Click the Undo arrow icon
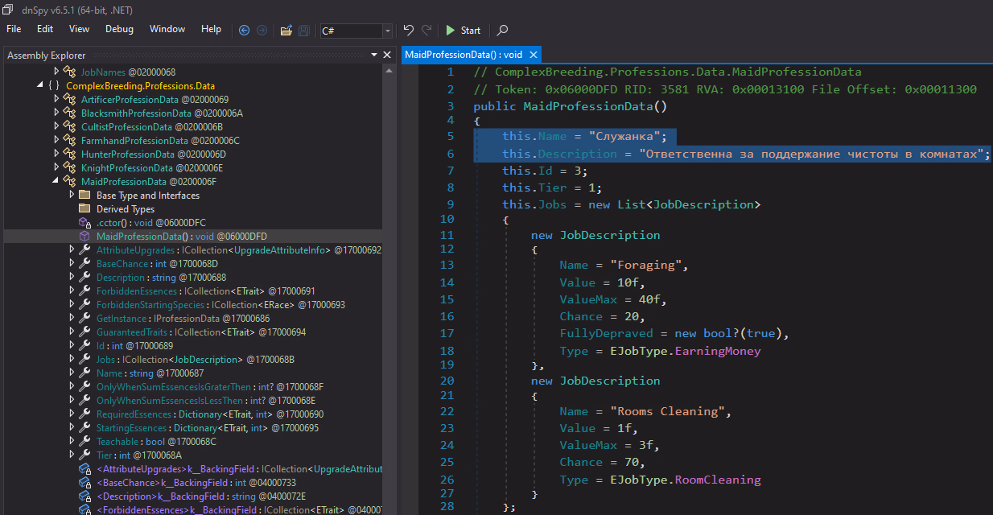Viewport: 993px width, 515px height. pos(408,30)
